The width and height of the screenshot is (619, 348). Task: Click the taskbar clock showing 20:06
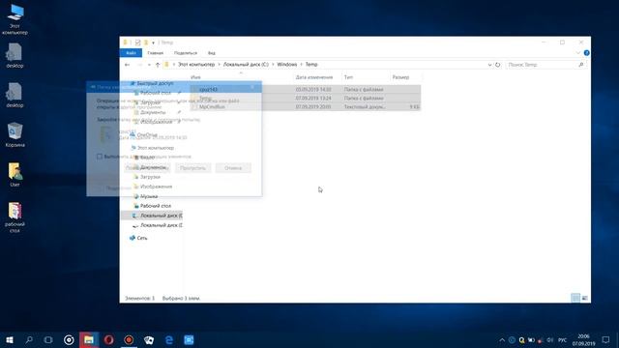583,339
